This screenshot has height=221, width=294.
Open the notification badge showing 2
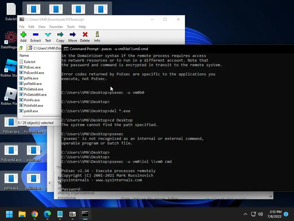(286, 214)
